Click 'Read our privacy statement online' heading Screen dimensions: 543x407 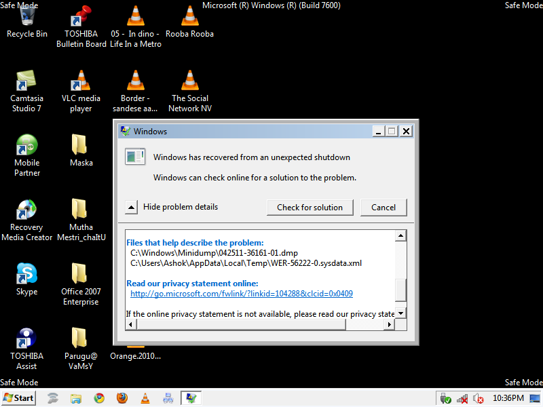coord(192,284)
